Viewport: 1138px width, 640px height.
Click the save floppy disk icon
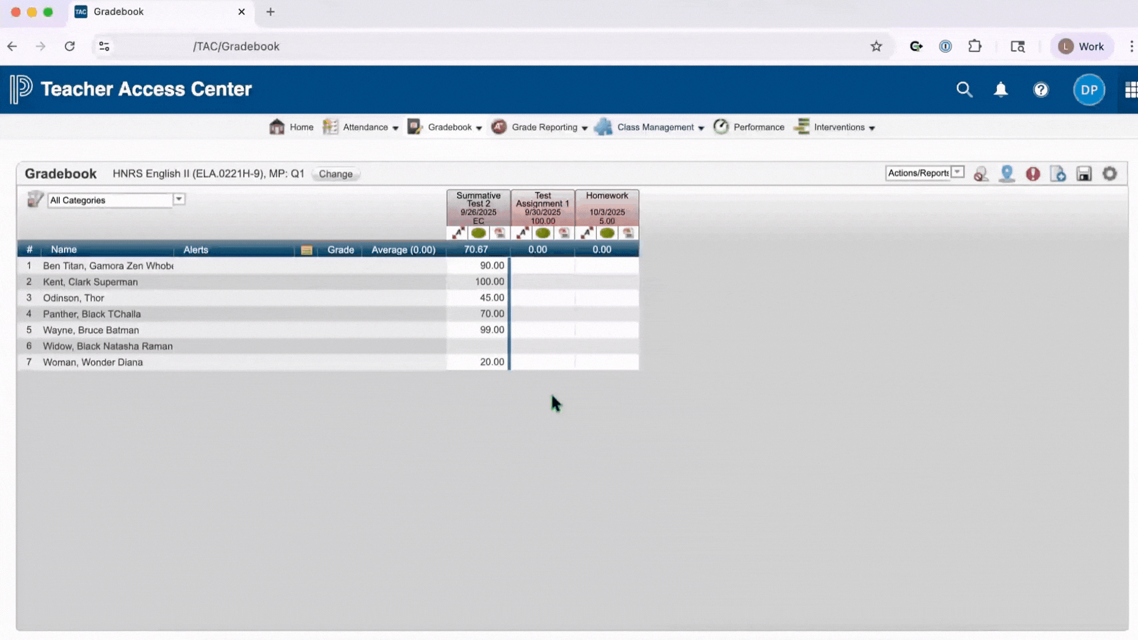tap(1084, 174)
